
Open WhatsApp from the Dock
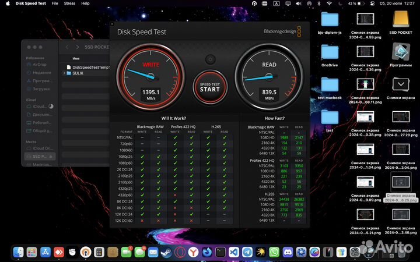point(274,252)
